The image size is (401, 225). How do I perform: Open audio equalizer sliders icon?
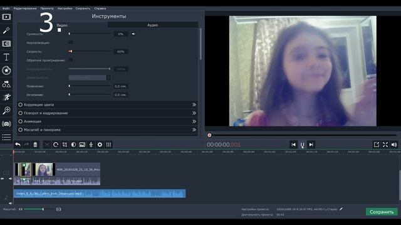(108, 144)
